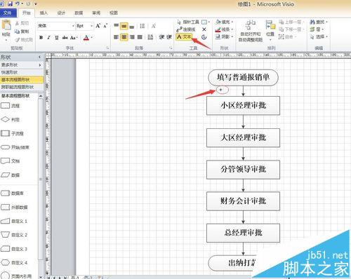The height and width of the screenshot is (279, 351).
Task: Click the Save icon in quick access toolbar
Action: [x=10, y=4]
